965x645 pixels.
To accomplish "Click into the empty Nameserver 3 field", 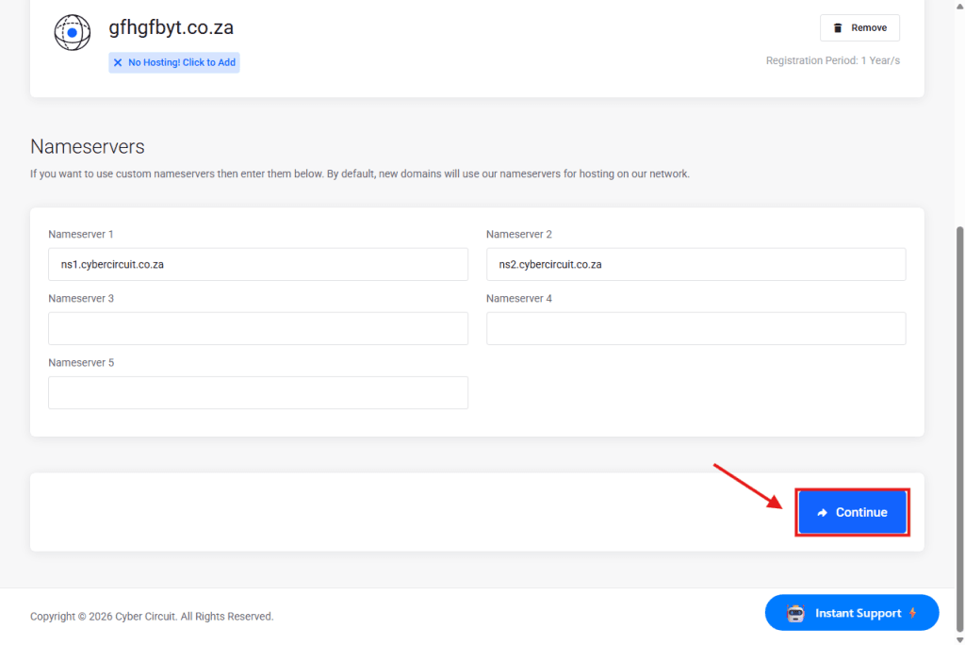I will coord(257,329).
